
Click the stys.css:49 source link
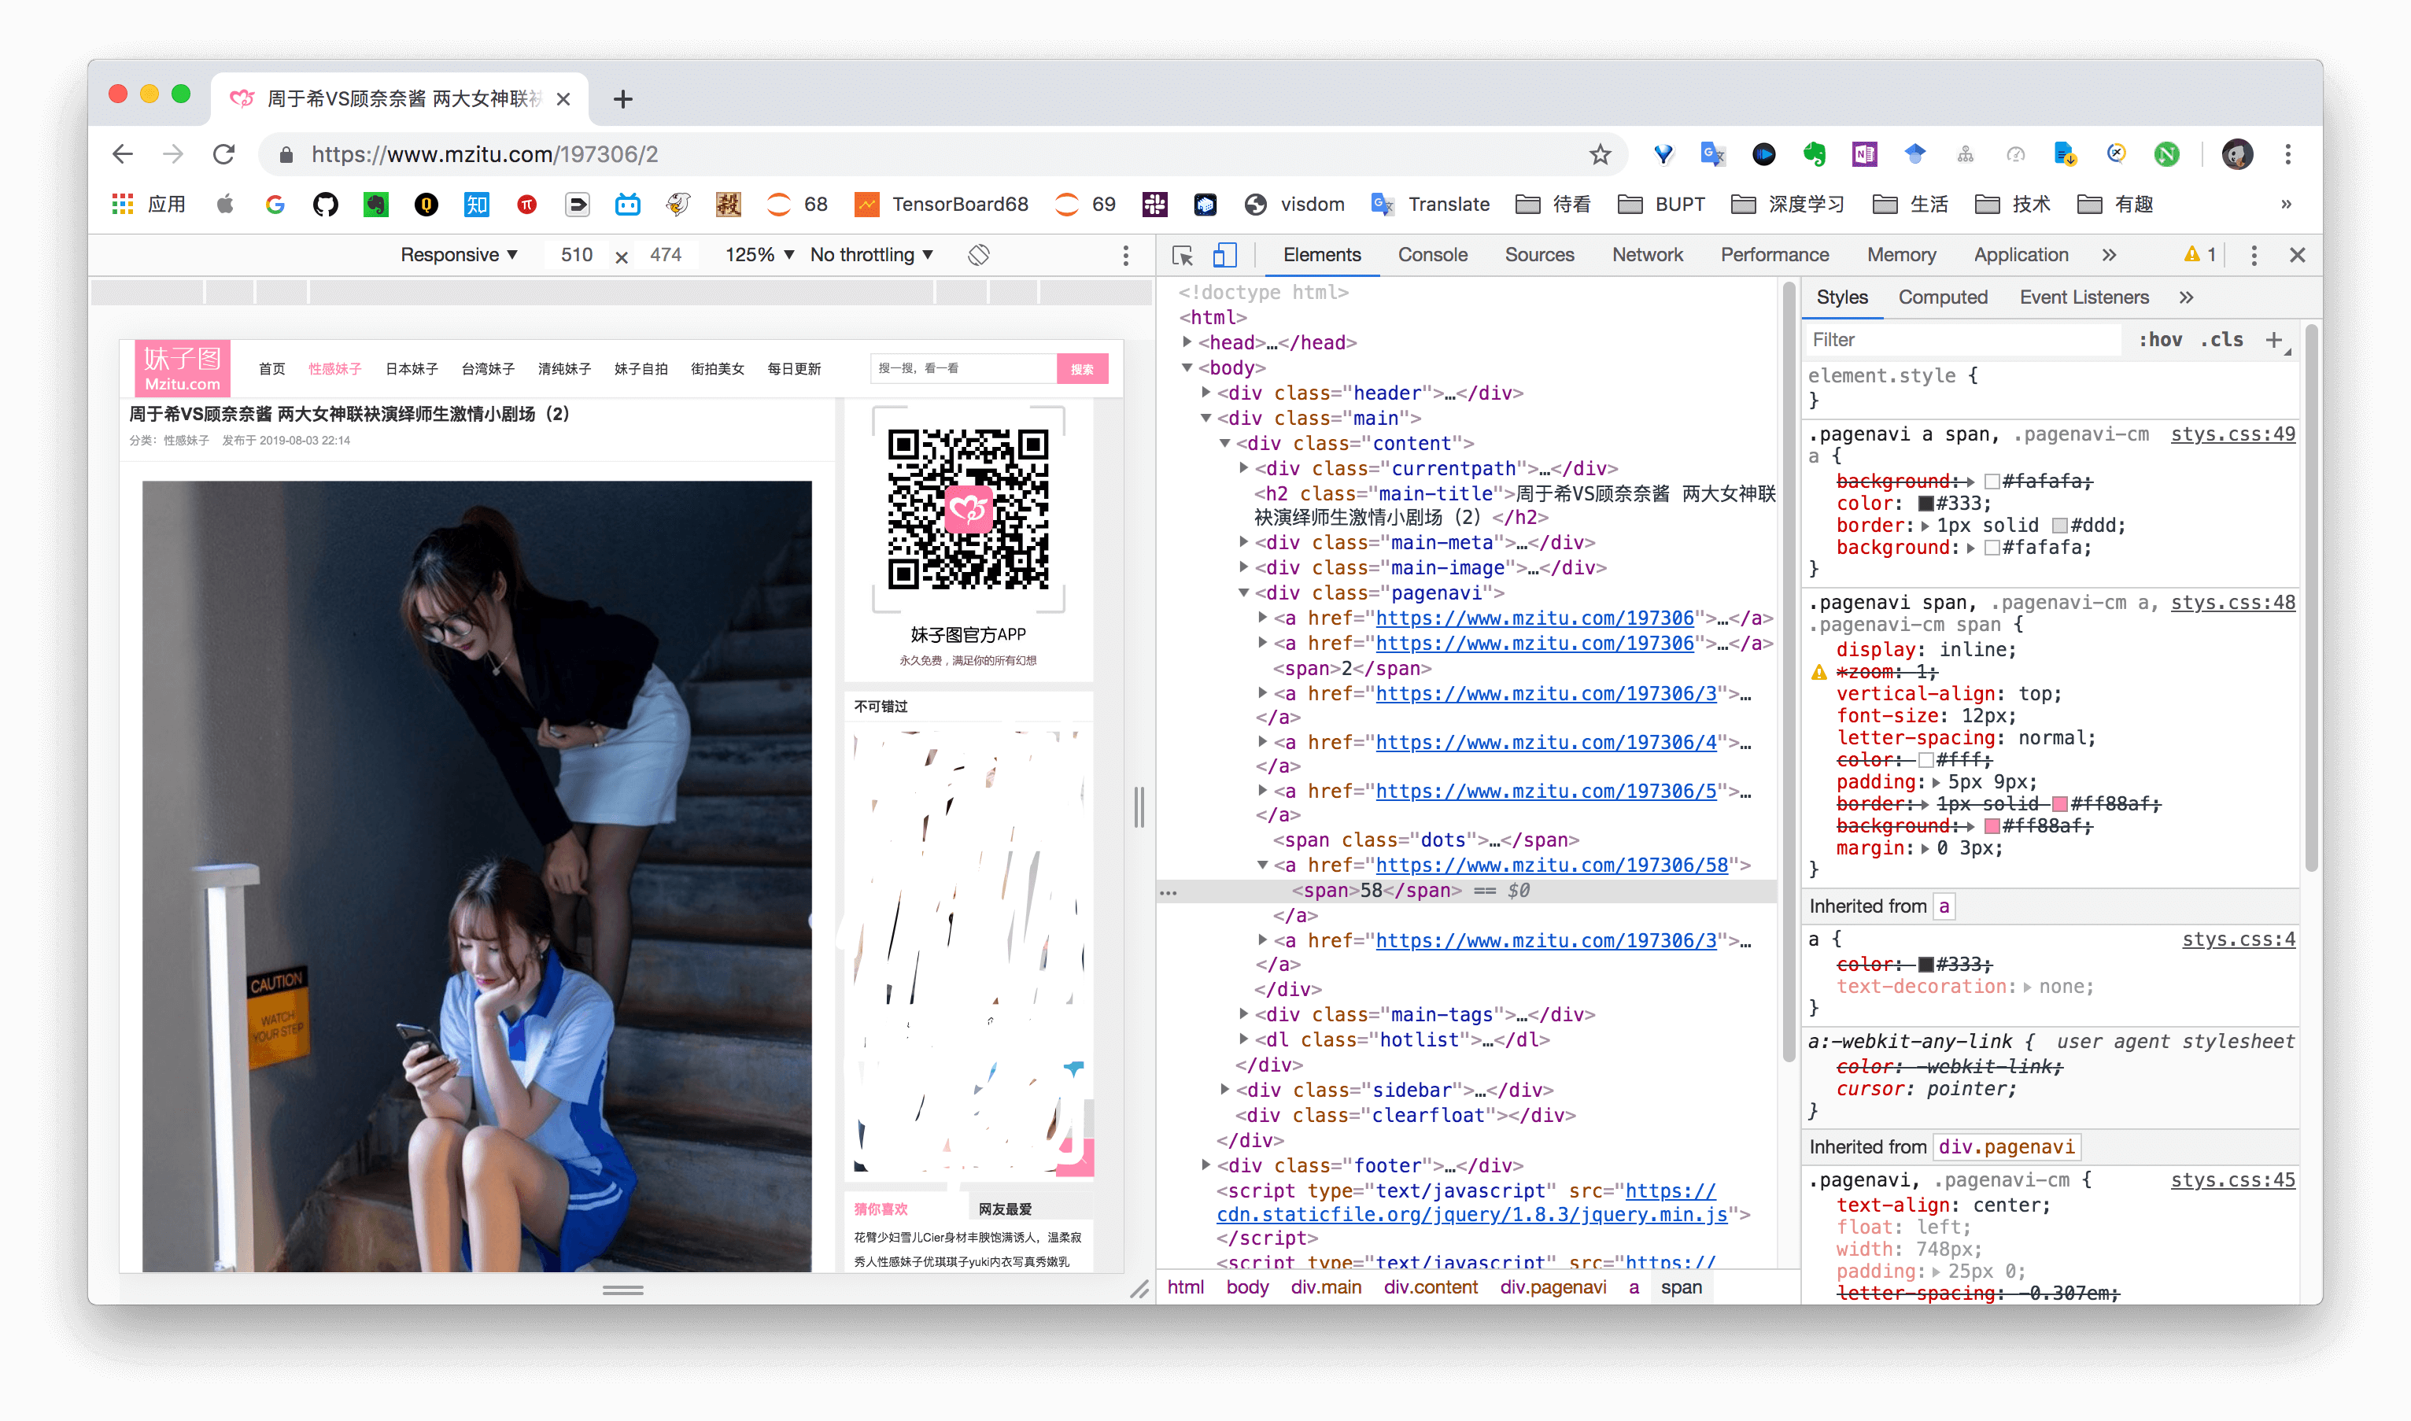click(2232, 434)
